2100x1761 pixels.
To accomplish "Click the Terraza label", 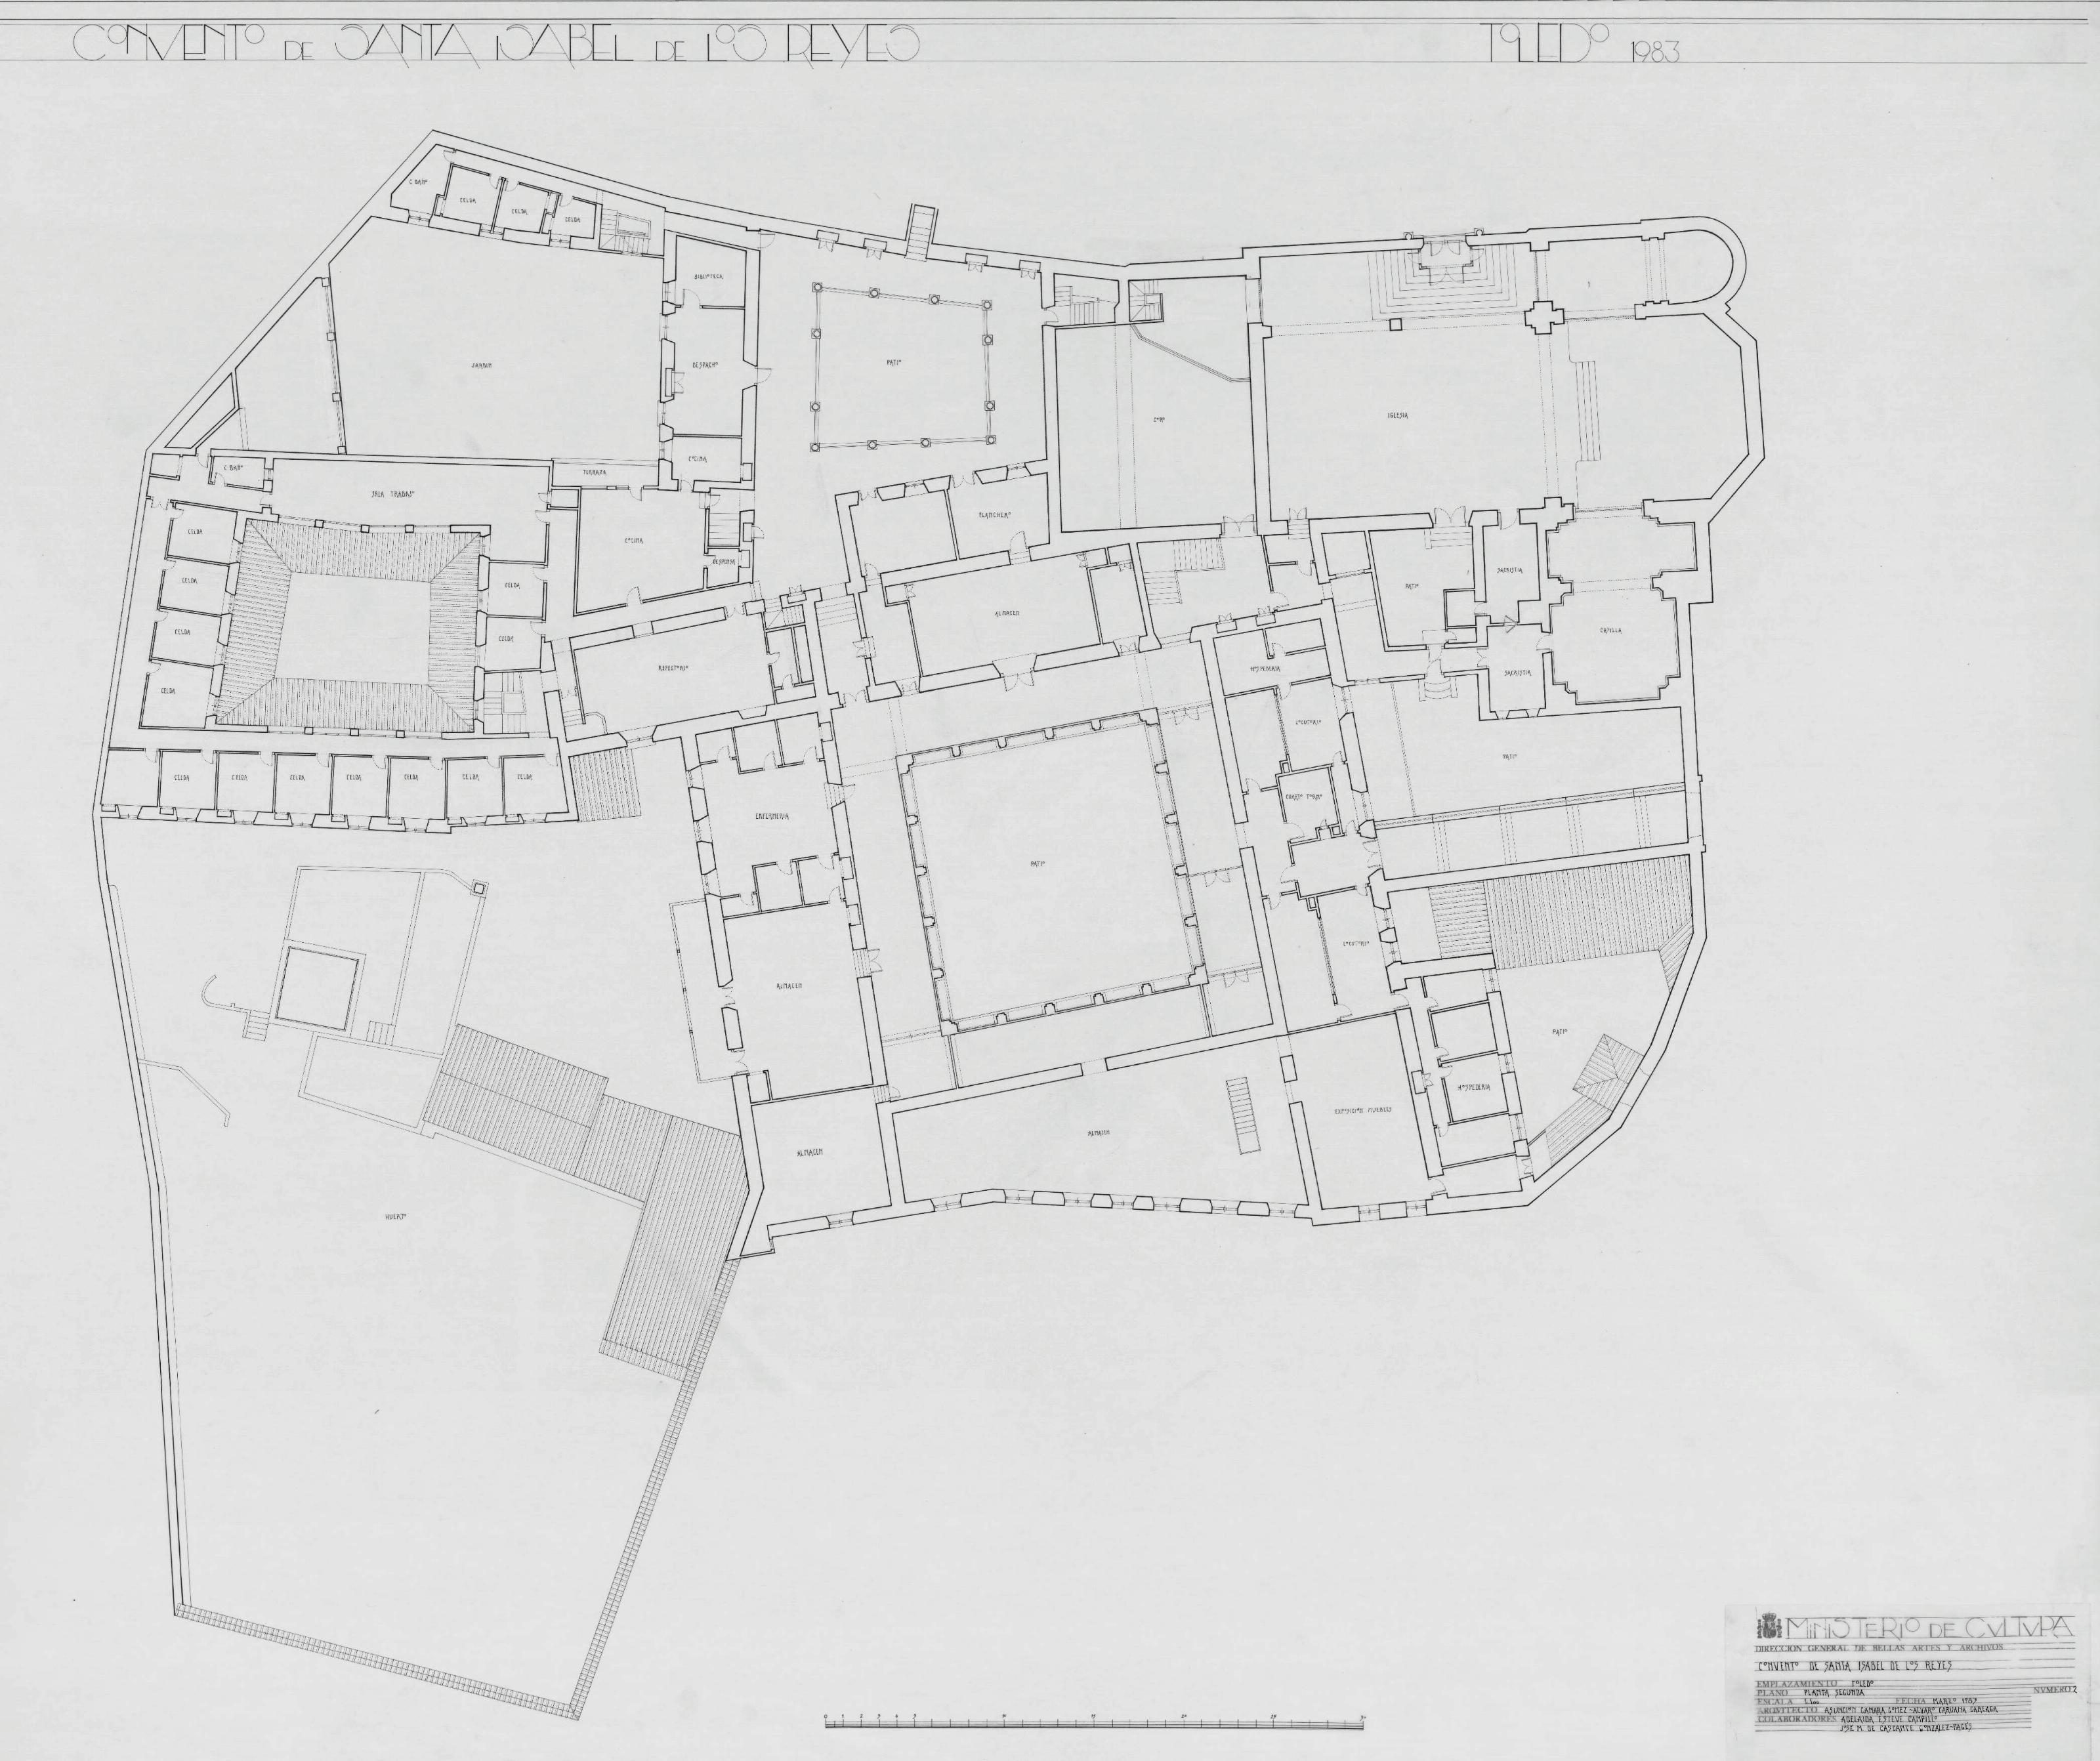I will [596, 472].
